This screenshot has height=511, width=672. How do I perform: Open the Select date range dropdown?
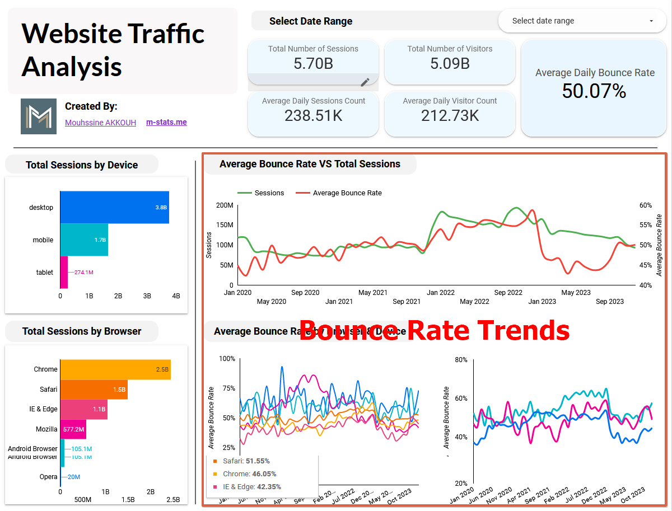(582, 21)
